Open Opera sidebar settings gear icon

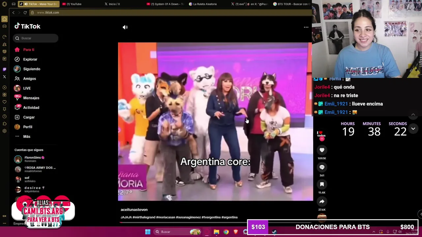4,131
